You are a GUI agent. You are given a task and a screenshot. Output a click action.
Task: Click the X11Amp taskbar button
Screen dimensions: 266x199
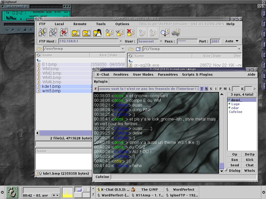[147, 195]
